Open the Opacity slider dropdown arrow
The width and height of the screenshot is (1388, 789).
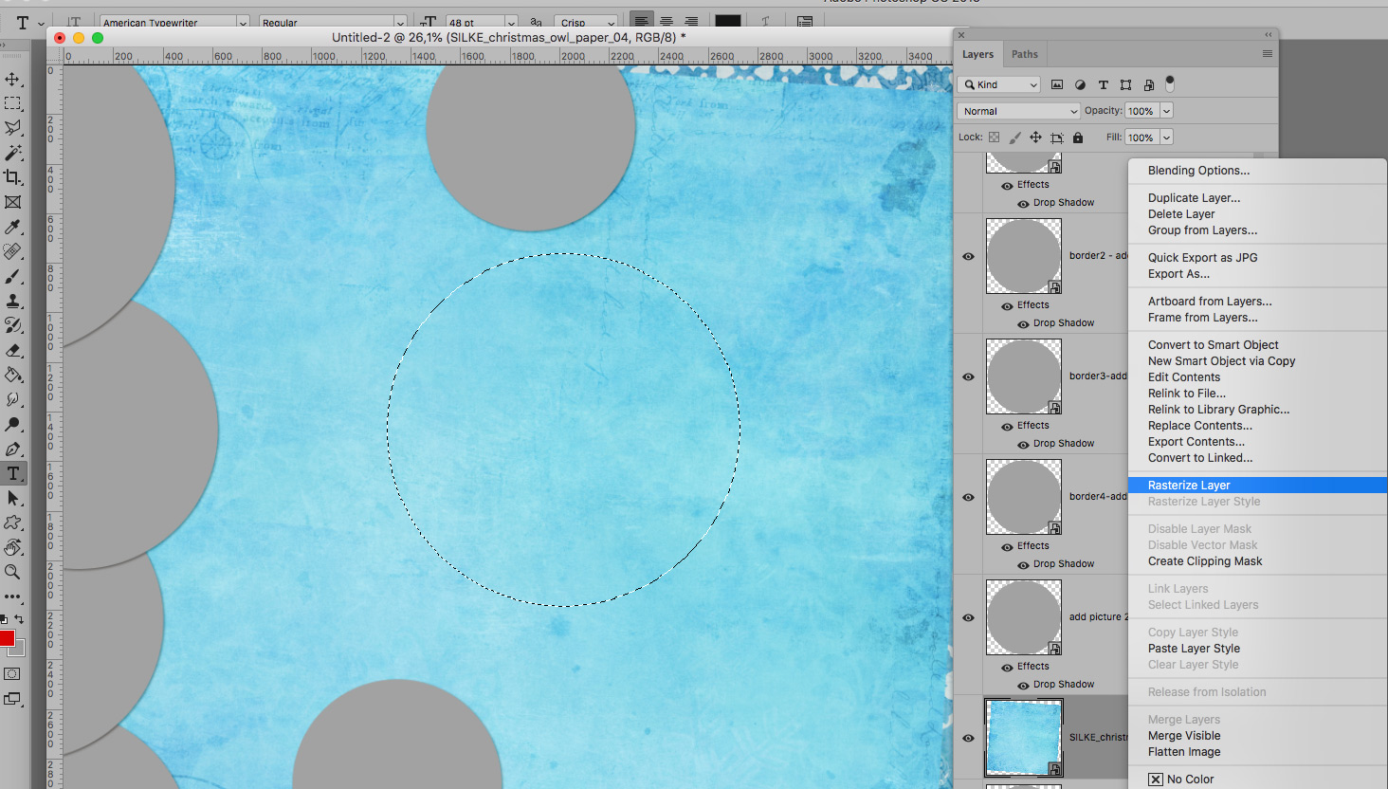[x=1166, y=111]
